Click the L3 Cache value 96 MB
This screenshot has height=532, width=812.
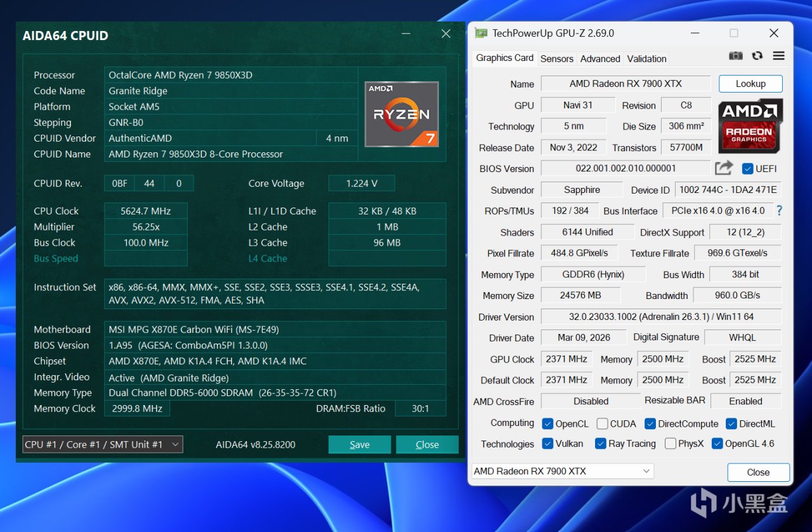387,243
